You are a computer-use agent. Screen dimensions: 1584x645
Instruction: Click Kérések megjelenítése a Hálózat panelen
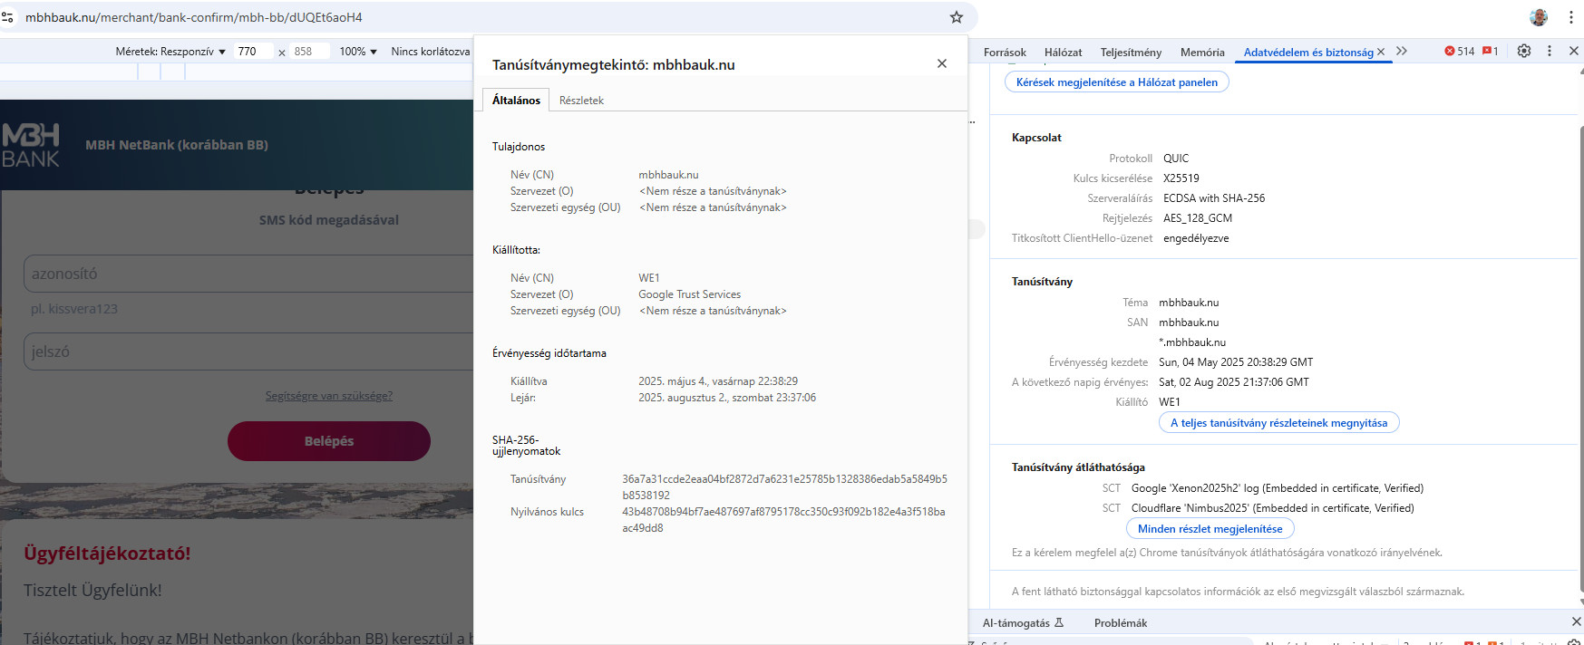click(x=1117, y=82)
